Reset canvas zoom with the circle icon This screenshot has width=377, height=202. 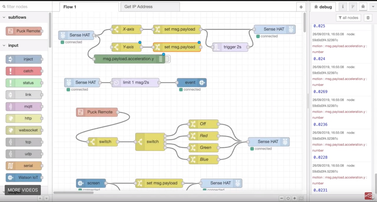point(288,198)
